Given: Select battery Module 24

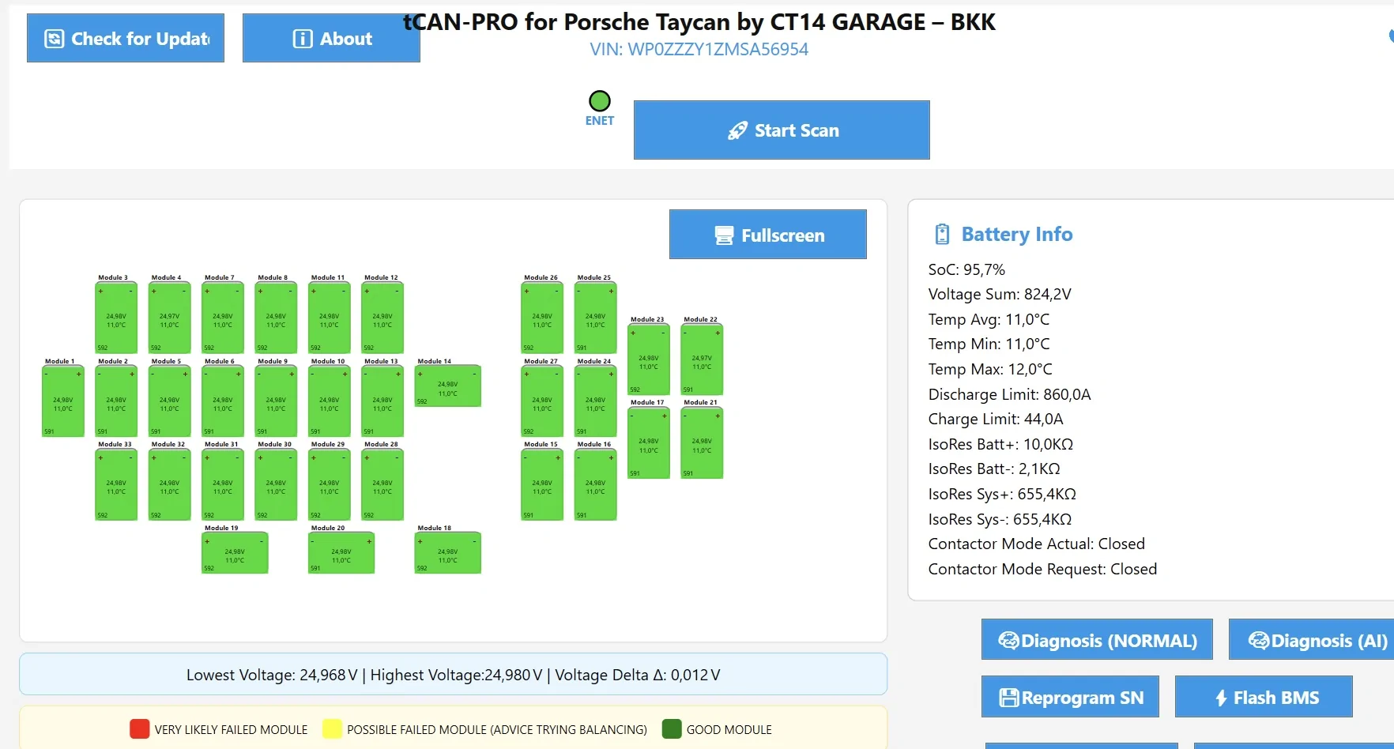Looking at the screenshot, I should (x=595, y=401).
